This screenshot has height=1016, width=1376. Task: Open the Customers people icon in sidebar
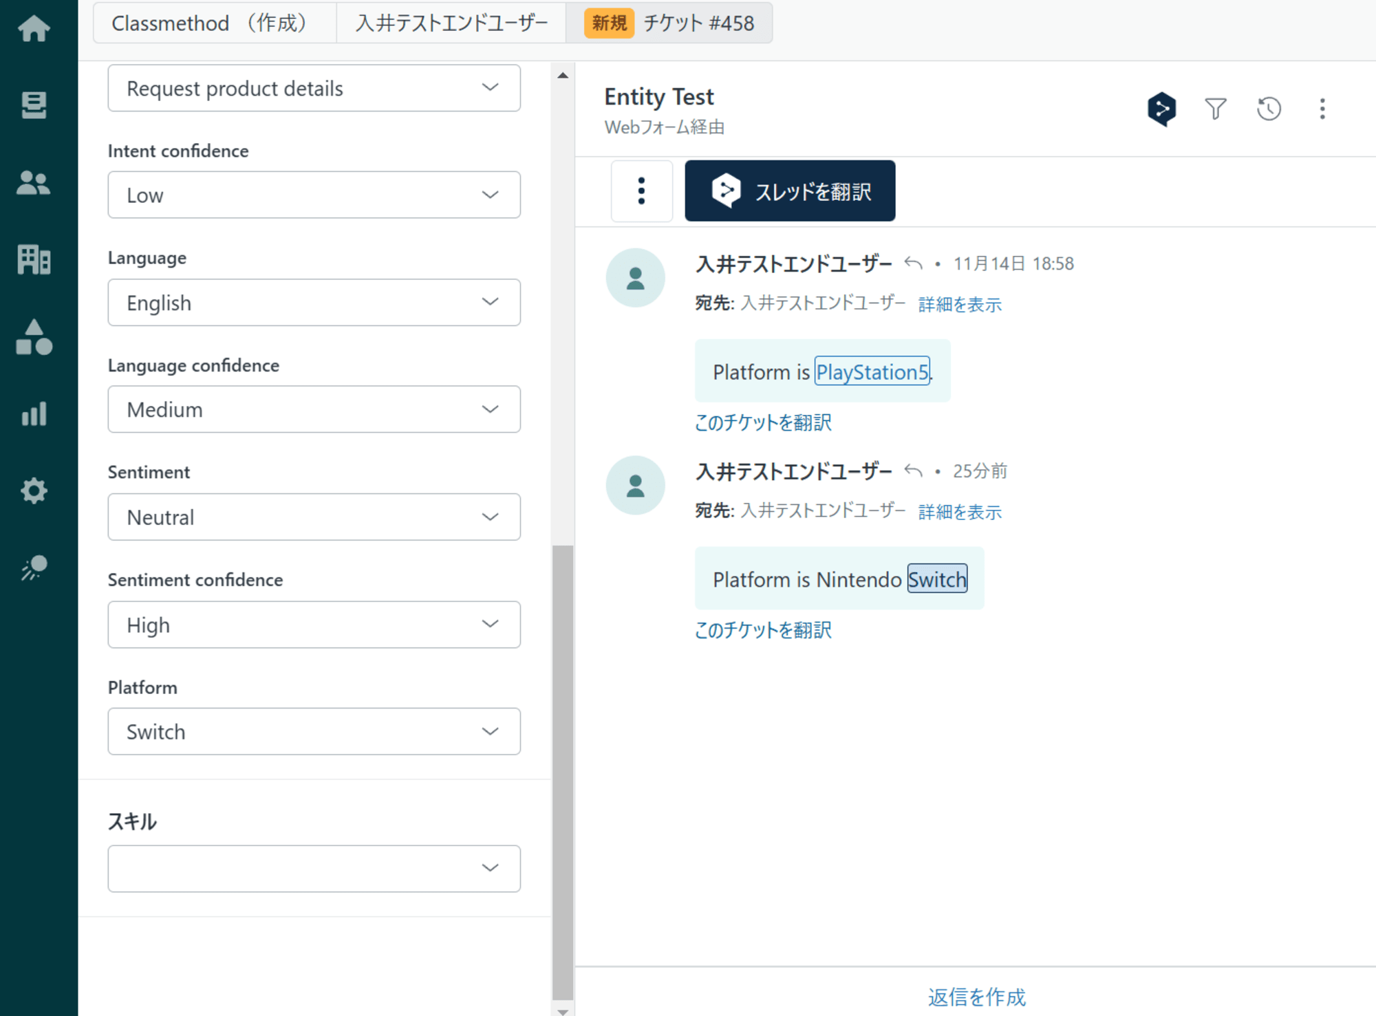pyautogui.click(x=34, y=183)
